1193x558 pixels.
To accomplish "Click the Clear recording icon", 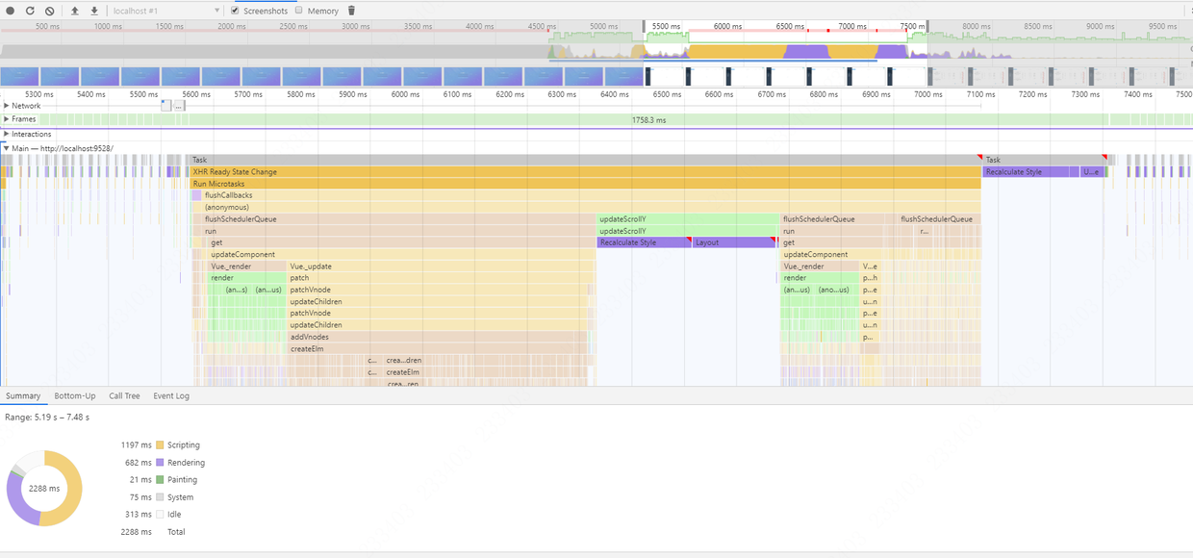I will 49,11.
